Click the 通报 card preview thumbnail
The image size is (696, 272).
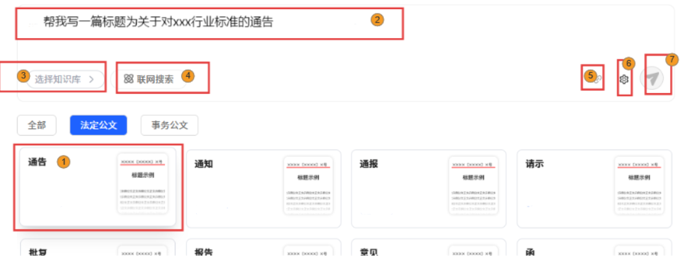pos(473,185)
